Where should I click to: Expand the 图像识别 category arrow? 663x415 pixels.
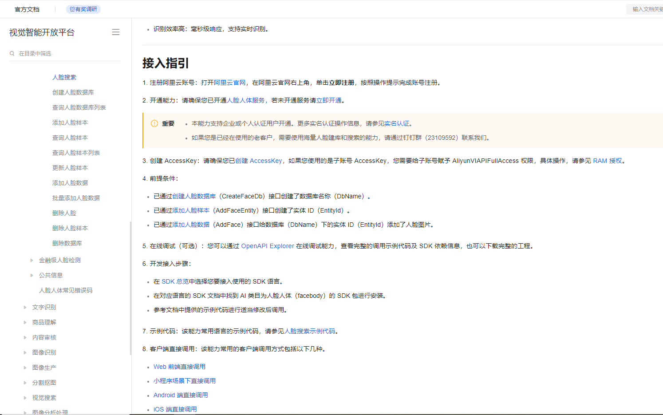tap(25, 352)
